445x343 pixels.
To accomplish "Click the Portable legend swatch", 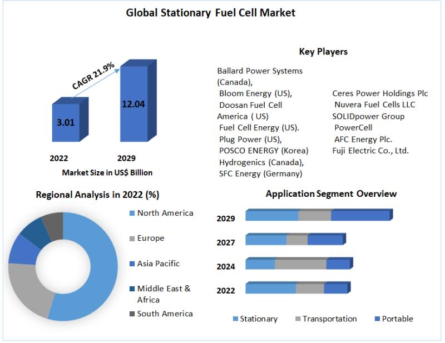I will (377, 319).
